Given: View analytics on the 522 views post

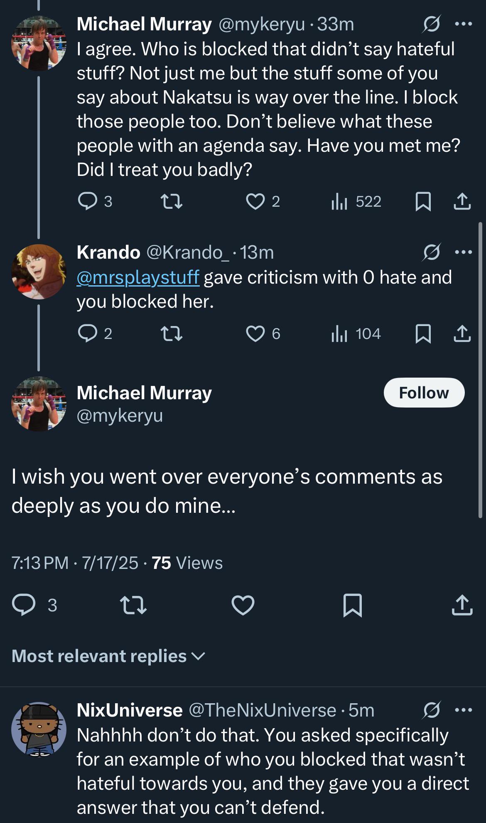Looking at the screenshot, I should [356, 202].
